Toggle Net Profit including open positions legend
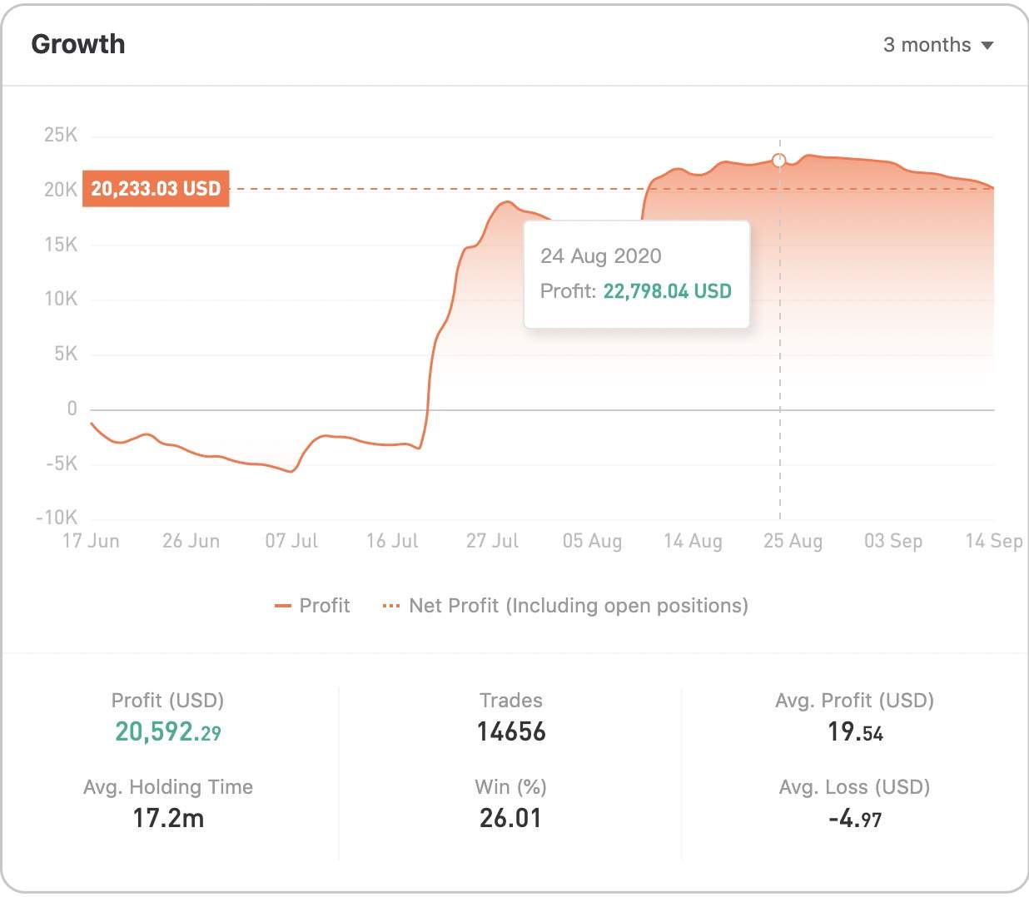The height and width of the screenshot is (897, 1029). tap(565, 606)
